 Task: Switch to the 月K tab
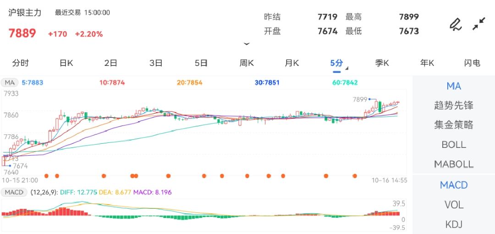click(291, 63)
